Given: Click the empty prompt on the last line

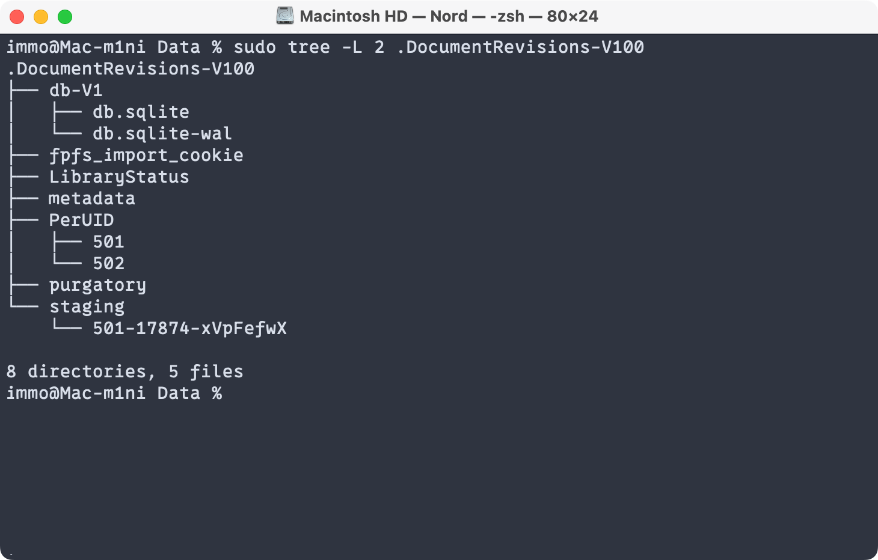Looking at the screenshot, I should click(114, 393).
